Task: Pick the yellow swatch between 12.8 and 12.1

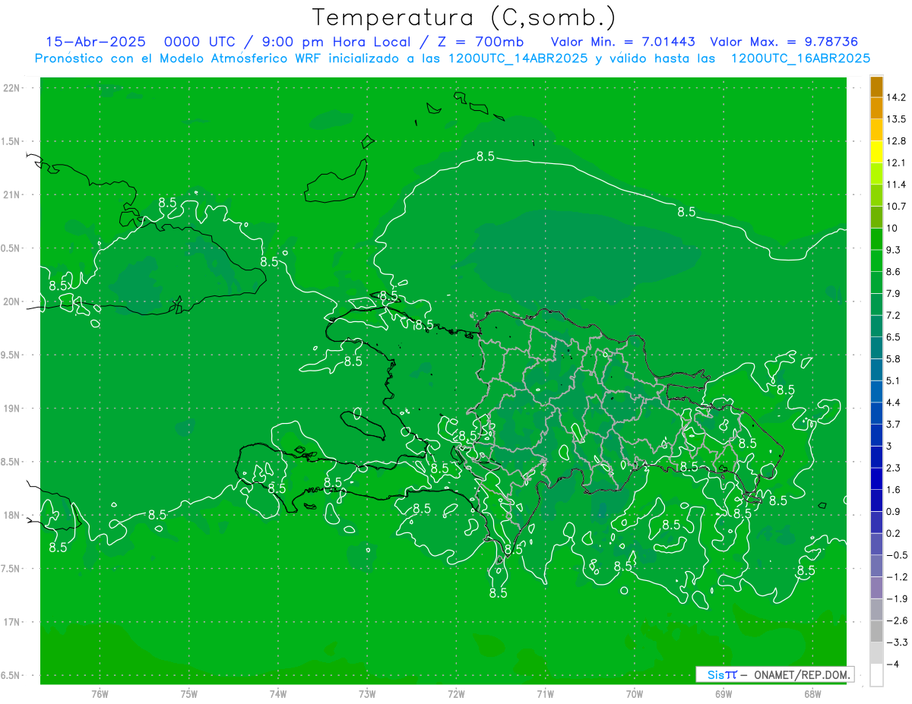Action: (x=876, y=152)
